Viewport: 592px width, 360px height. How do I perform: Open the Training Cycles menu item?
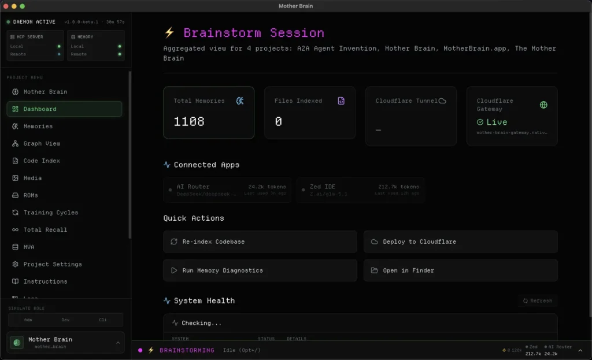(64, 213)
